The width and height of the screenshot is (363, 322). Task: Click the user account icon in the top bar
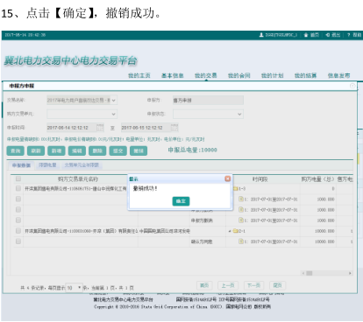[261, 35]
